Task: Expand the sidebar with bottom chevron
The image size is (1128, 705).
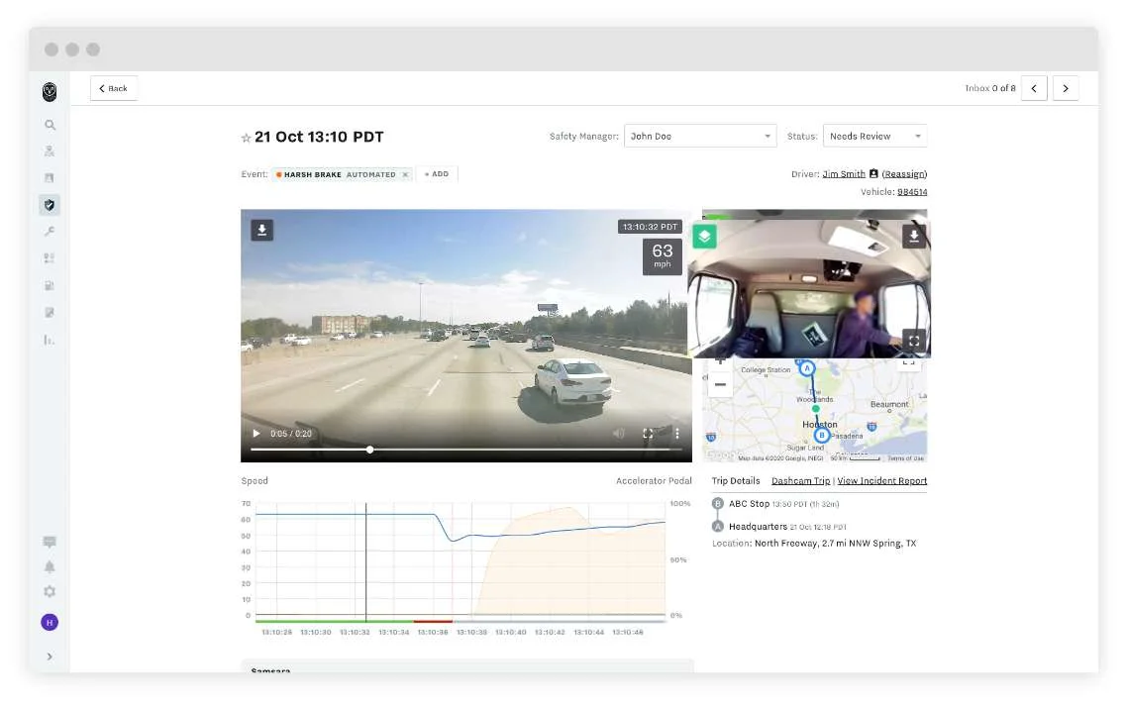Action: pos(50,656)
